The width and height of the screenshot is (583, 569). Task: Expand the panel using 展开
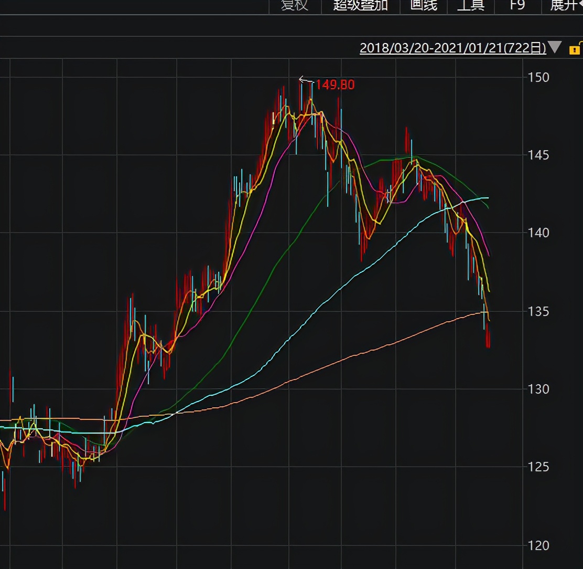click(x=565, y=6)
